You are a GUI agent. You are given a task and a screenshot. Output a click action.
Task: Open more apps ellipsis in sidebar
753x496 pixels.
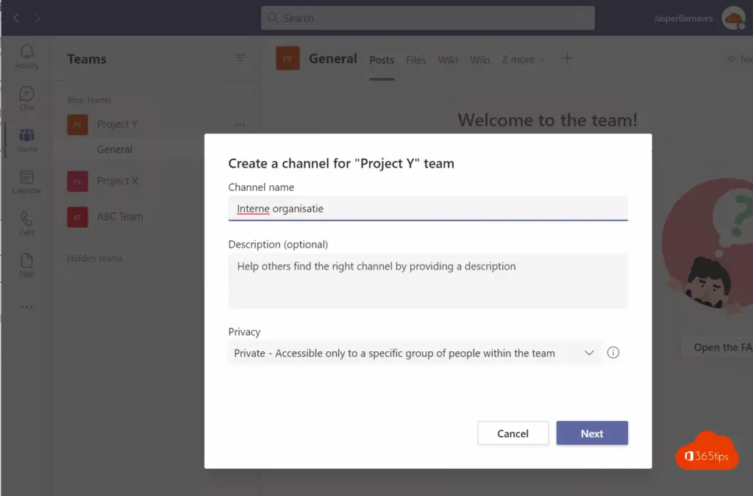click(26, 307)
